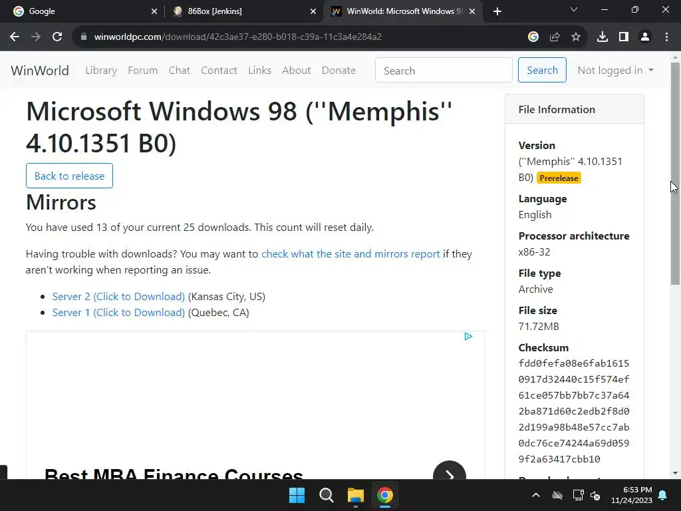Open Chrome three-dot menu

[x=666, y=37]
